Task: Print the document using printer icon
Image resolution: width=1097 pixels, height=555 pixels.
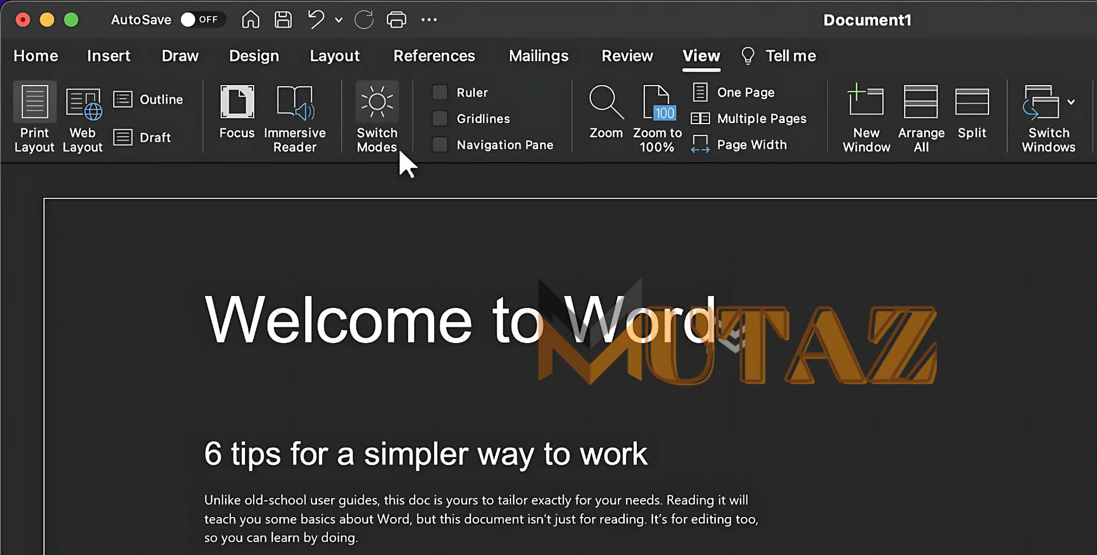Action: (396, 20)
